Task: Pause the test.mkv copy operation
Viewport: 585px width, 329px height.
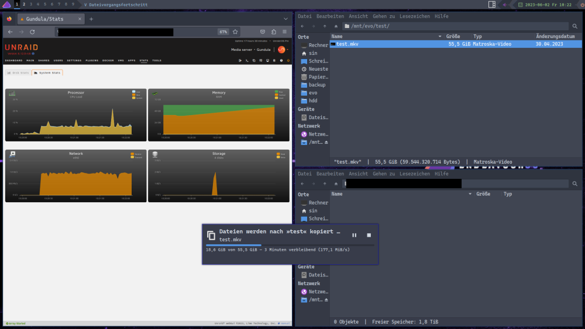Action: 354,235
